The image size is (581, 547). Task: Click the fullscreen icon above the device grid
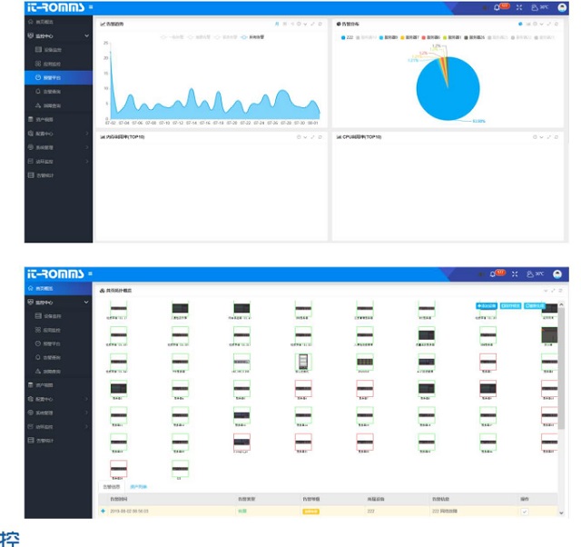pos(515,274)
